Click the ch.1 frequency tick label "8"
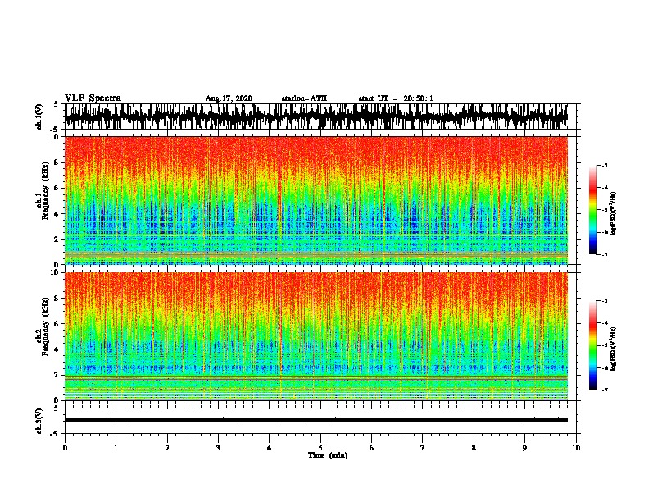649x502 pixels. coord(57,162)
